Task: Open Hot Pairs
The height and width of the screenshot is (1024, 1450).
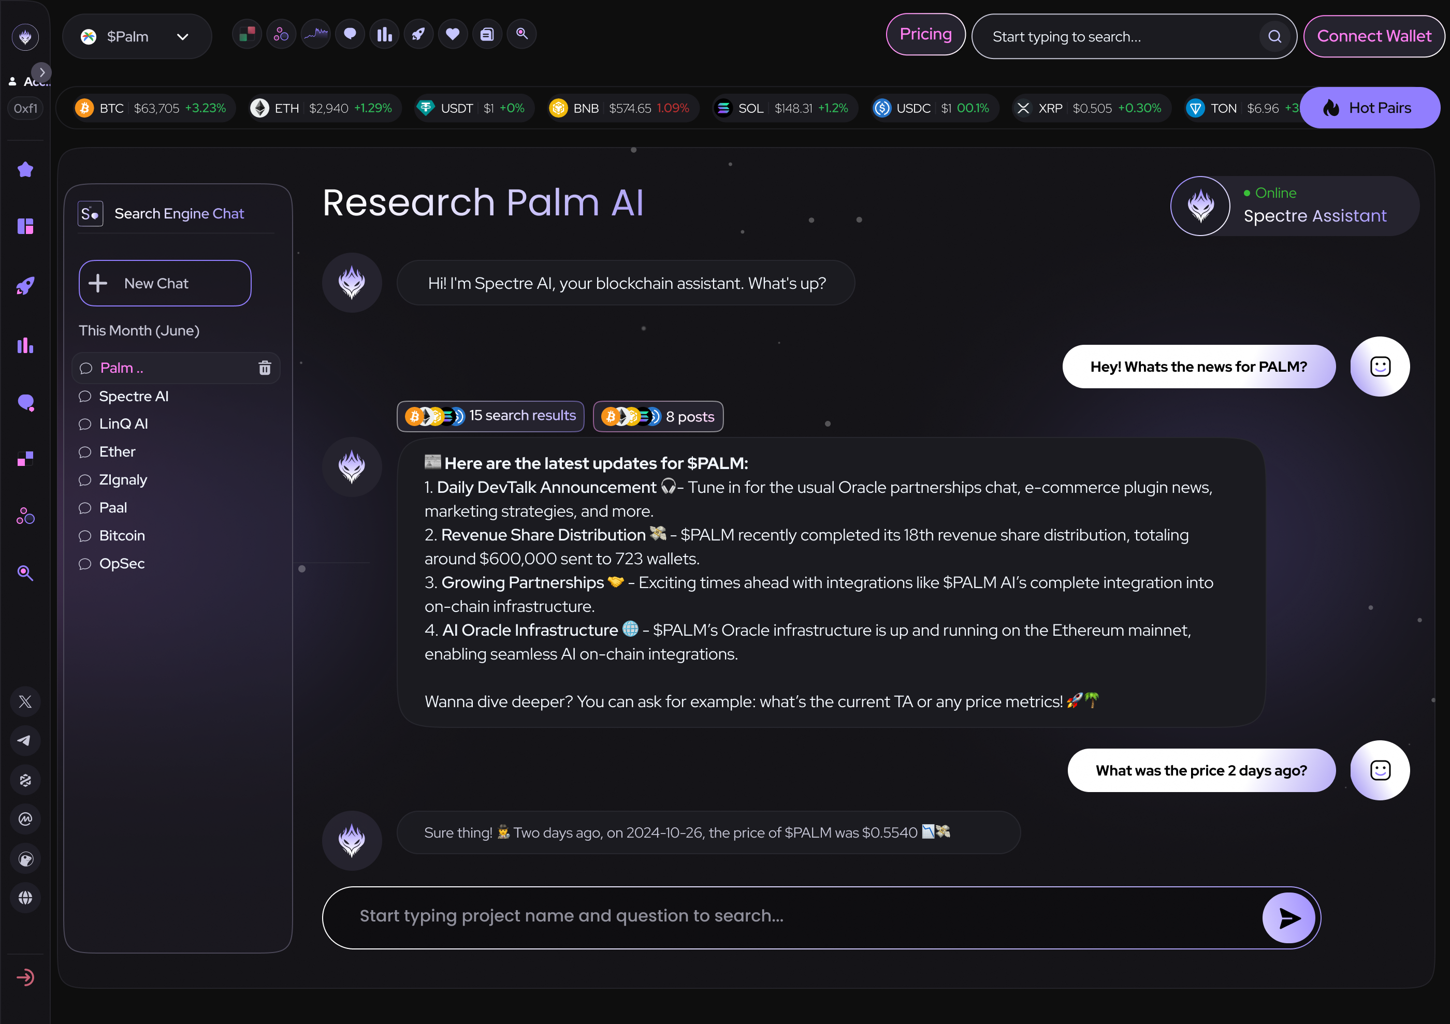Action: (x=1370, y=108)
